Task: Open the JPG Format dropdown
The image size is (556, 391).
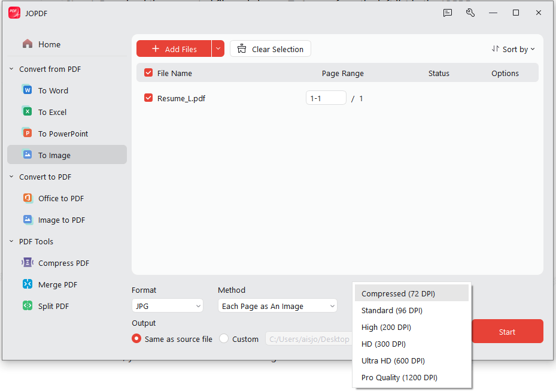Action: (x=168, y=306)
